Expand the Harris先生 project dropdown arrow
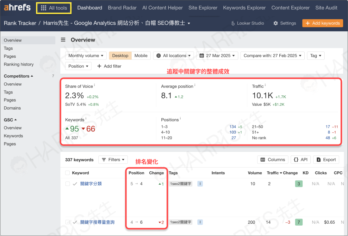This screenshot has height=236, width=348. coord(189,23)
